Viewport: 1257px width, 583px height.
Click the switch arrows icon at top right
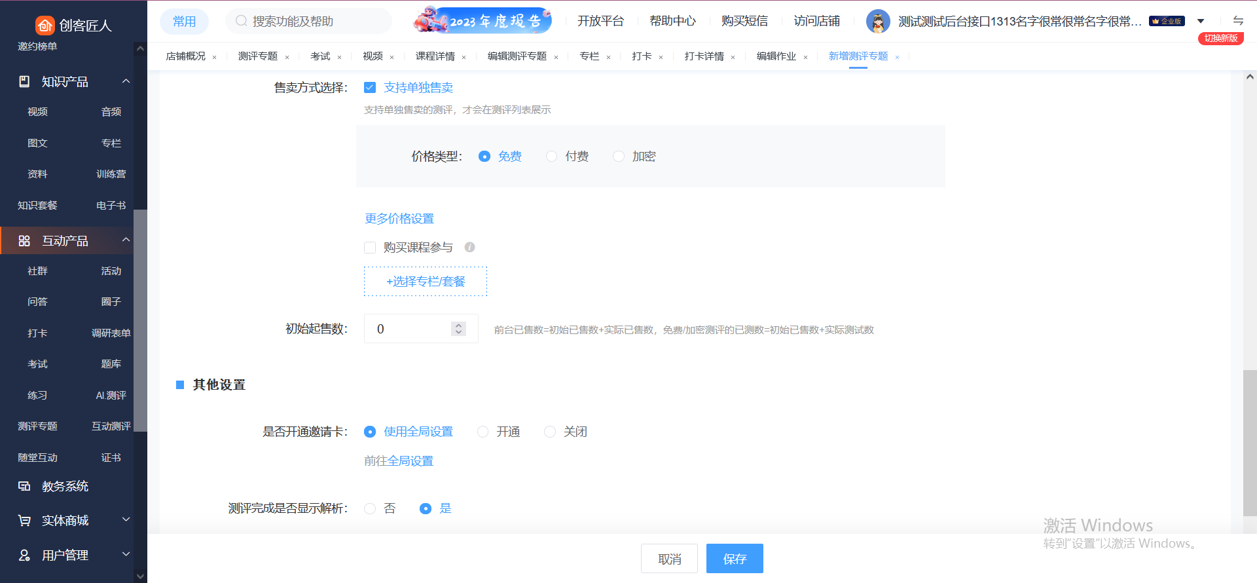[x=1238, y=21]
